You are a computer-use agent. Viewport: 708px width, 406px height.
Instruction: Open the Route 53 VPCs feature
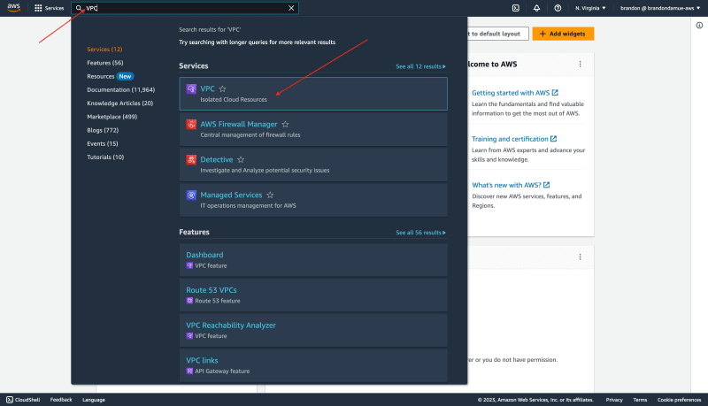click(313, 295)
